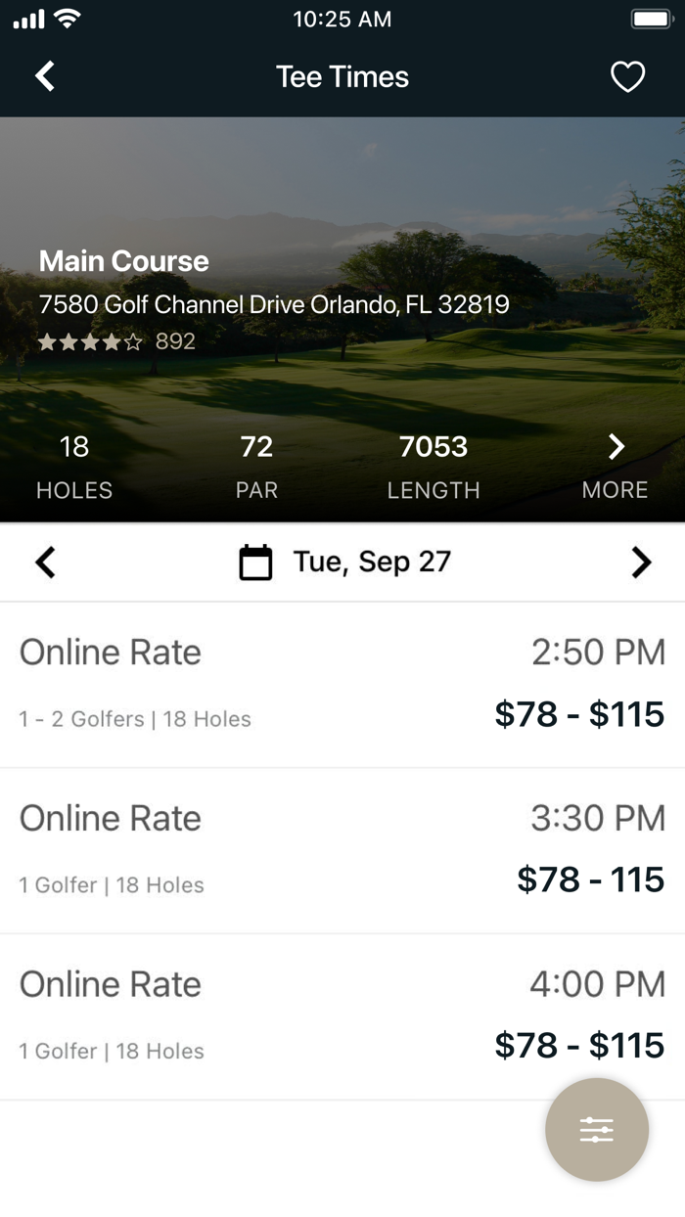Tap the back arrow in the header
The height and width of the screenshot is (1217, 685).
click(44, 76)
